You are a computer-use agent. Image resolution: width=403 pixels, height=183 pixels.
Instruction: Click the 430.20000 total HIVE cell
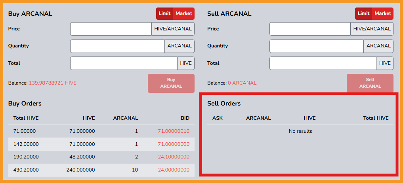[26, 170]
